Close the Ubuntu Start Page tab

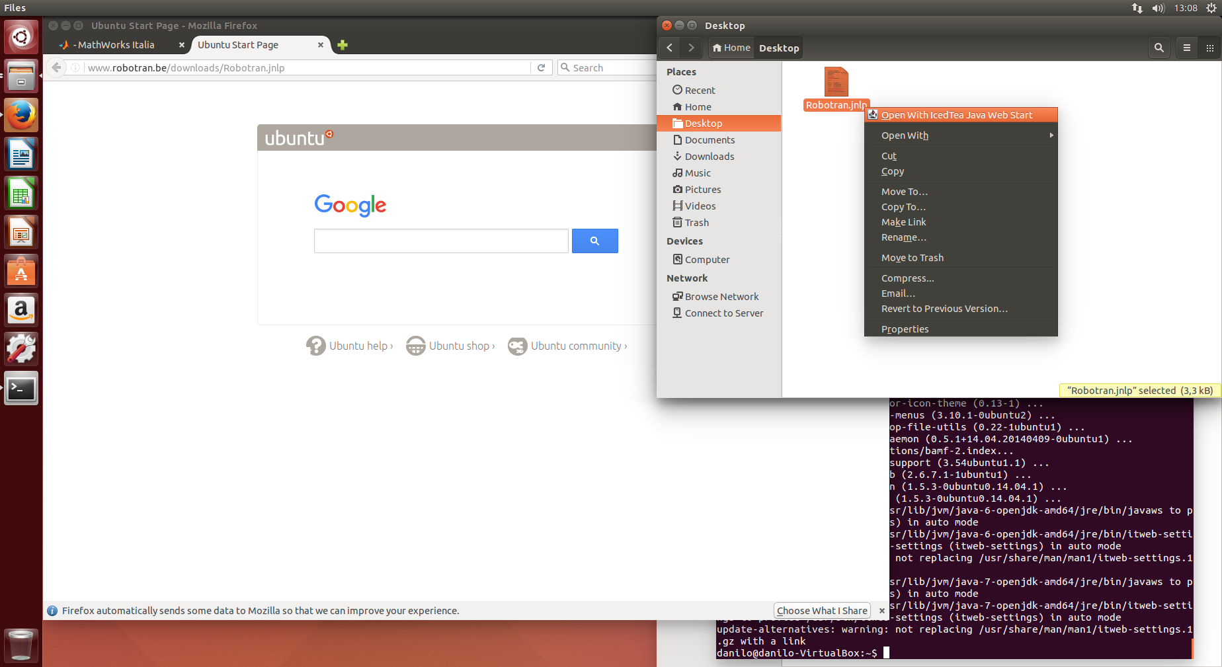[321, 45]
